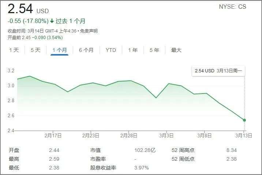
Task: Show the 1 年 price chart
Action: point(132,50)
